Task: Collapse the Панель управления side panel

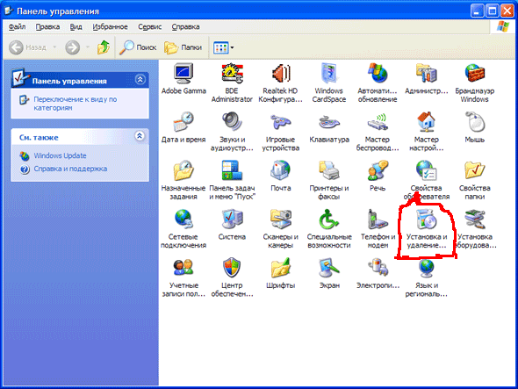Action: pyautogui.click(x=140, y=80)
